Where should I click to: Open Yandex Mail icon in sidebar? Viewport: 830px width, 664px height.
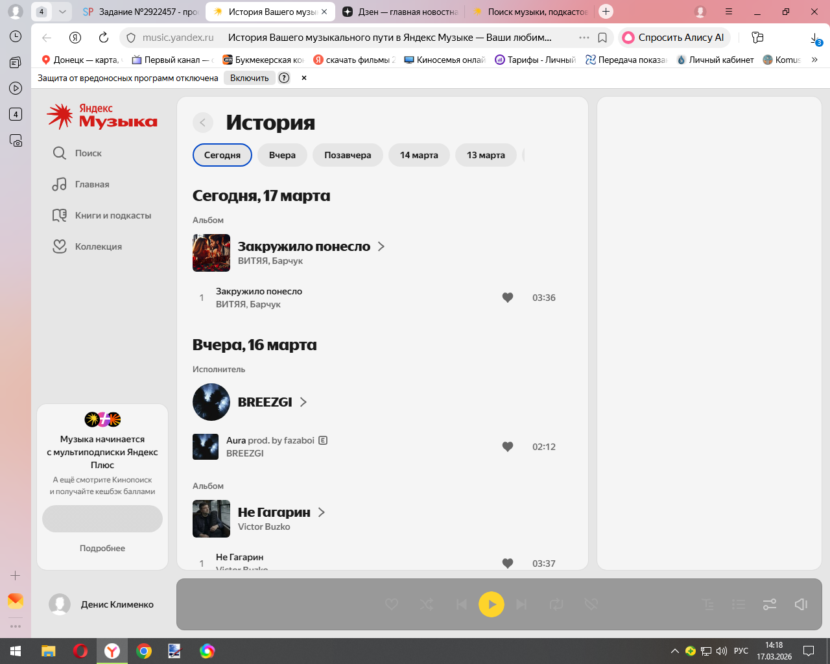[16, 601]
